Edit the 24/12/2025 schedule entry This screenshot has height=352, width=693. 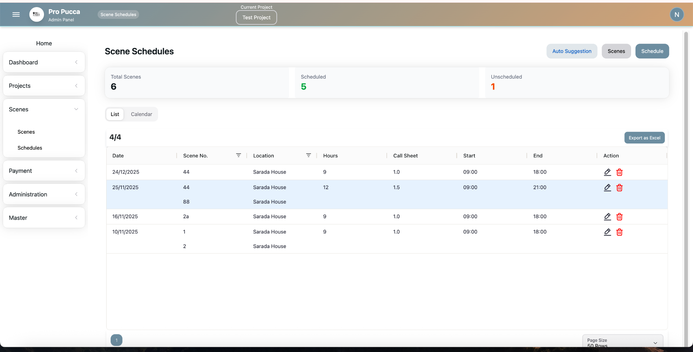[x=607, y=172]
